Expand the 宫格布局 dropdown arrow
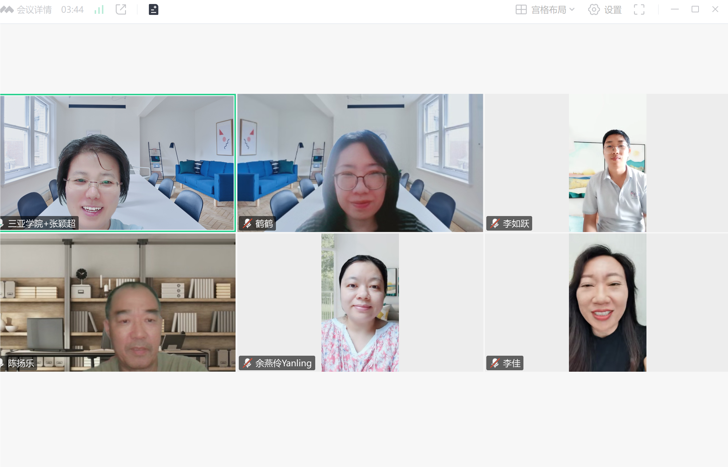Screen dimensions: 728x467 572,9
